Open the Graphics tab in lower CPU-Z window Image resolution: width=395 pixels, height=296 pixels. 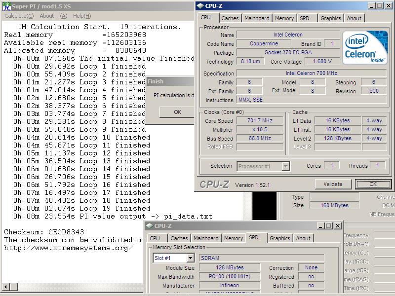coord(279,238)
